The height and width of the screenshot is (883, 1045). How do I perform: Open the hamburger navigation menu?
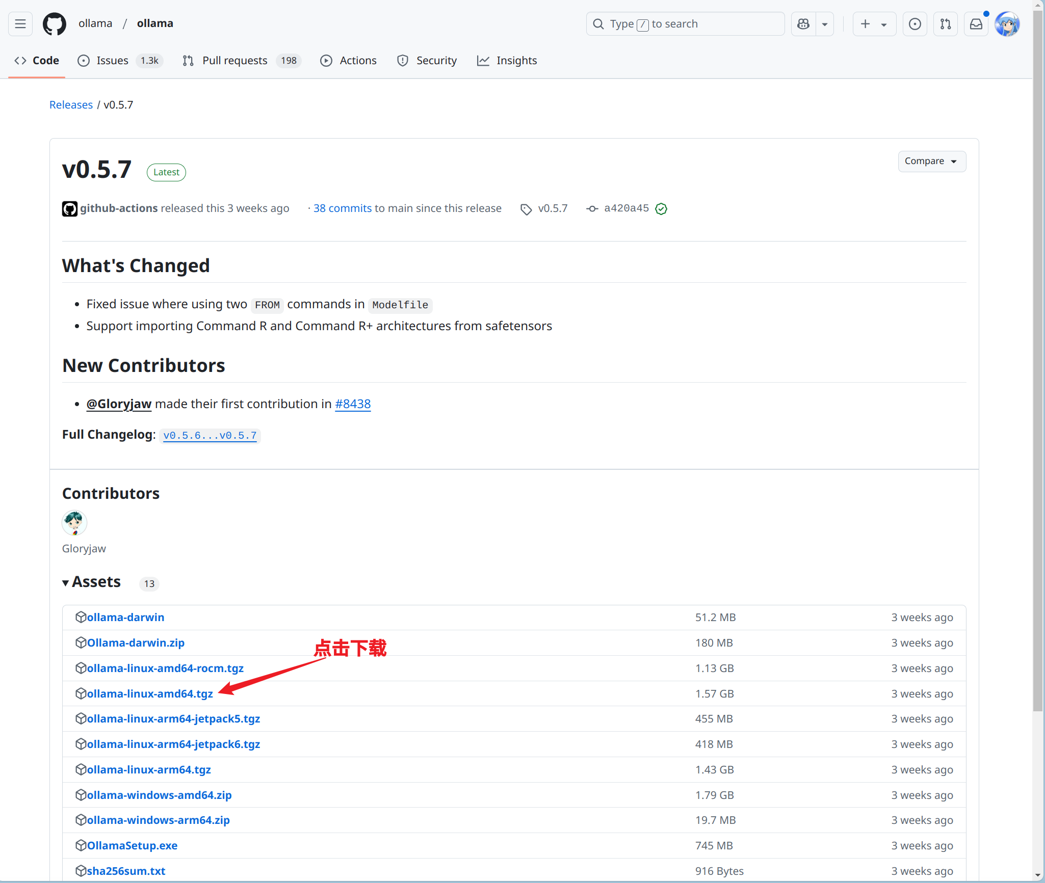tap(20, 24)
